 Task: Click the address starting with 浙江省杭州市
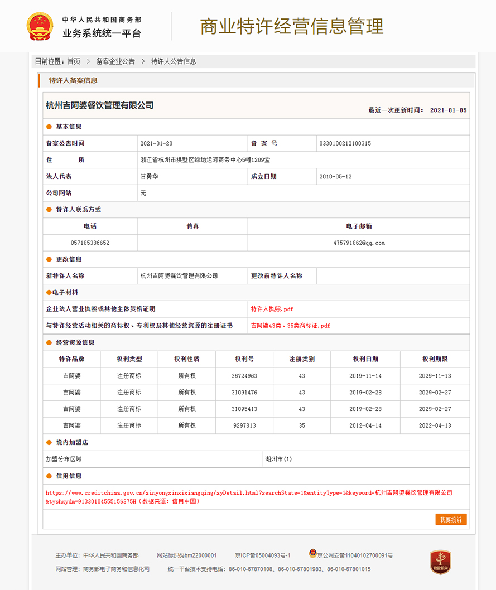point(205,160)
